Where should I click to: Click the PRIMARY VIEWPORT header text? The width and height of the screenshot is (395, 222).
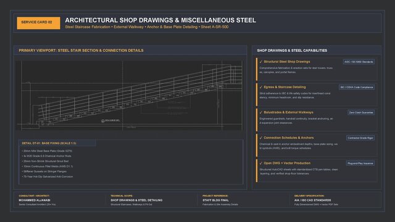[x=81, y=51]
